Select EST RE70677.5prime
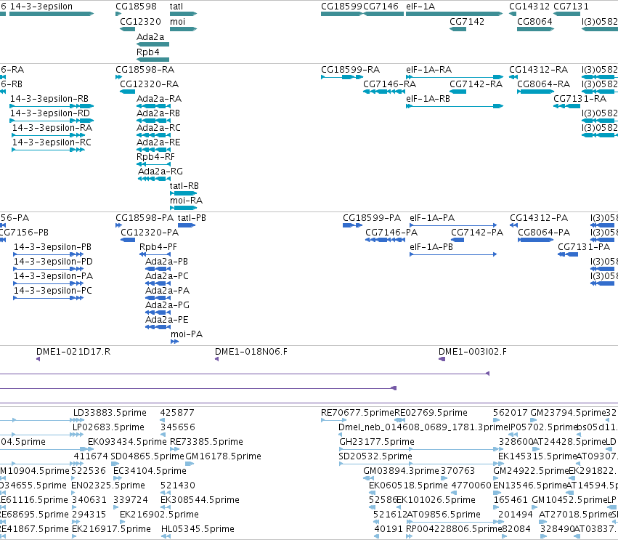This screenshot has height=540, width=618. click(357, 413)
